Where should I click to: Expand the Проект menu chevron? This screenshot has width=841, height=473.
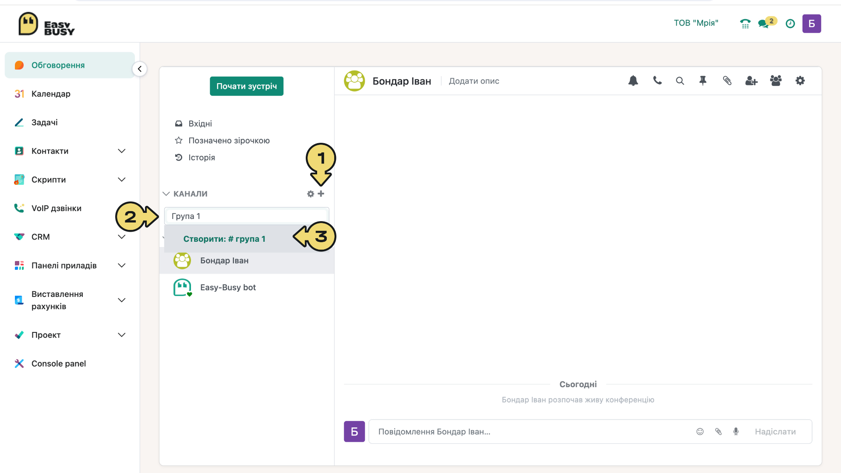click(122, 335)
